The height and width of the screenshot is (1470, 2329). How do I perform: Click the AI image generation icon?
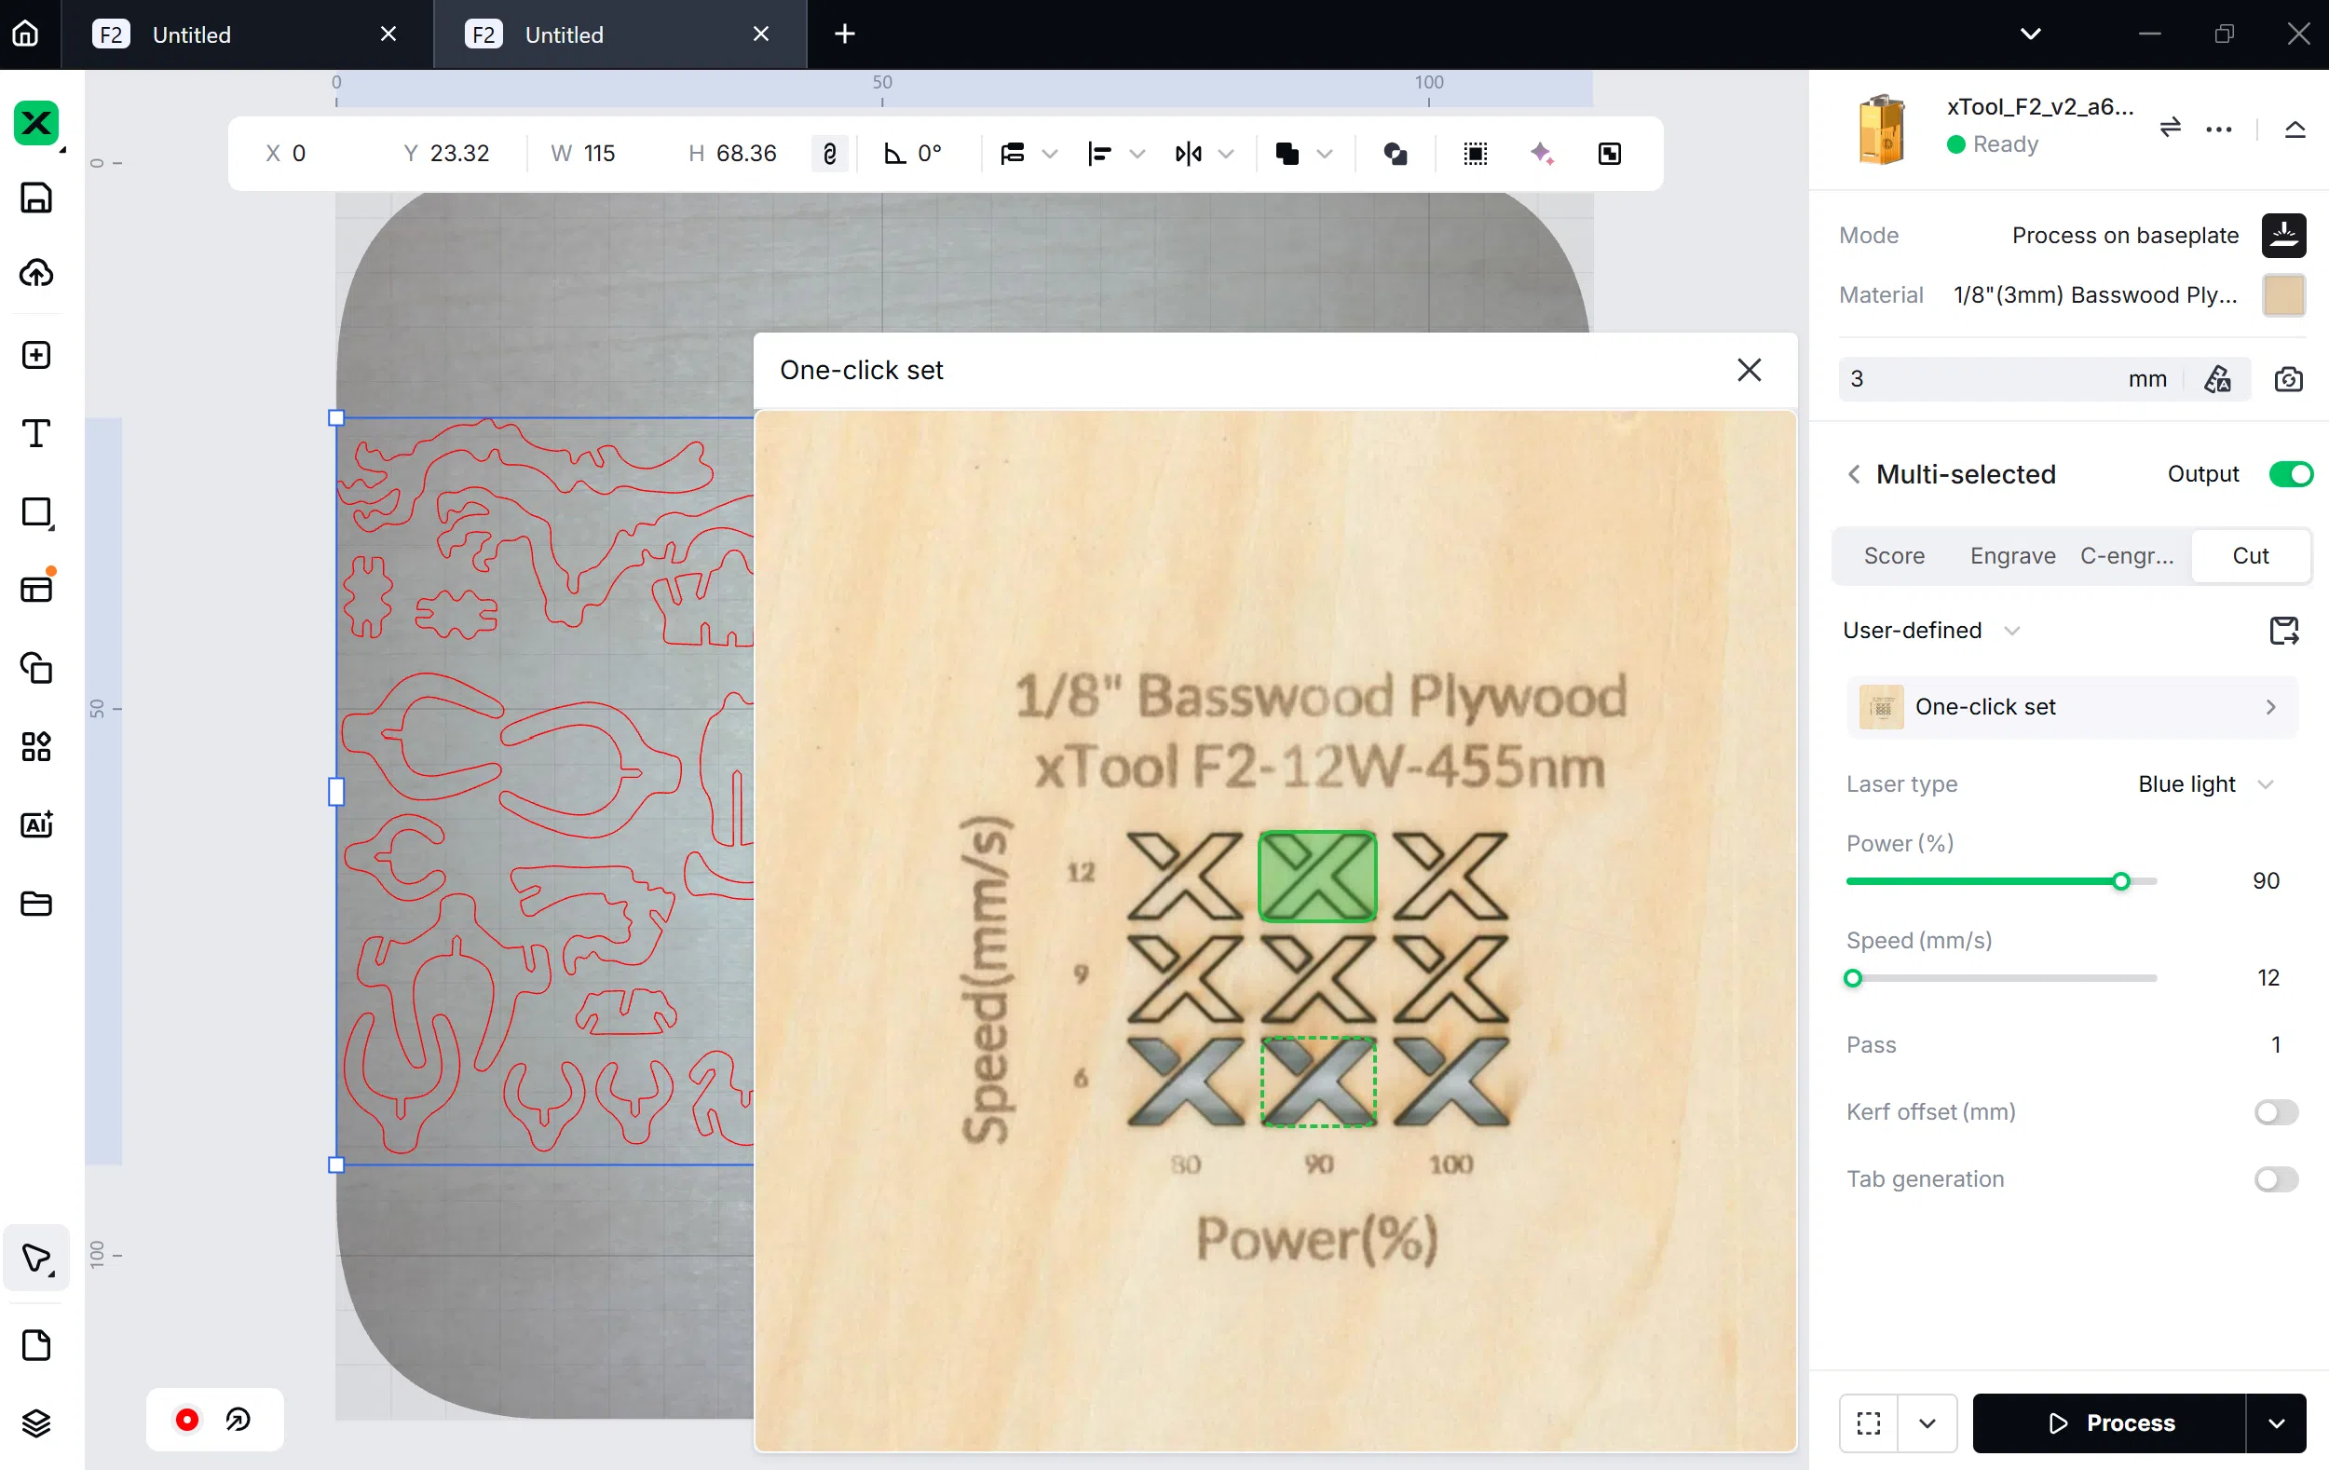35,825
